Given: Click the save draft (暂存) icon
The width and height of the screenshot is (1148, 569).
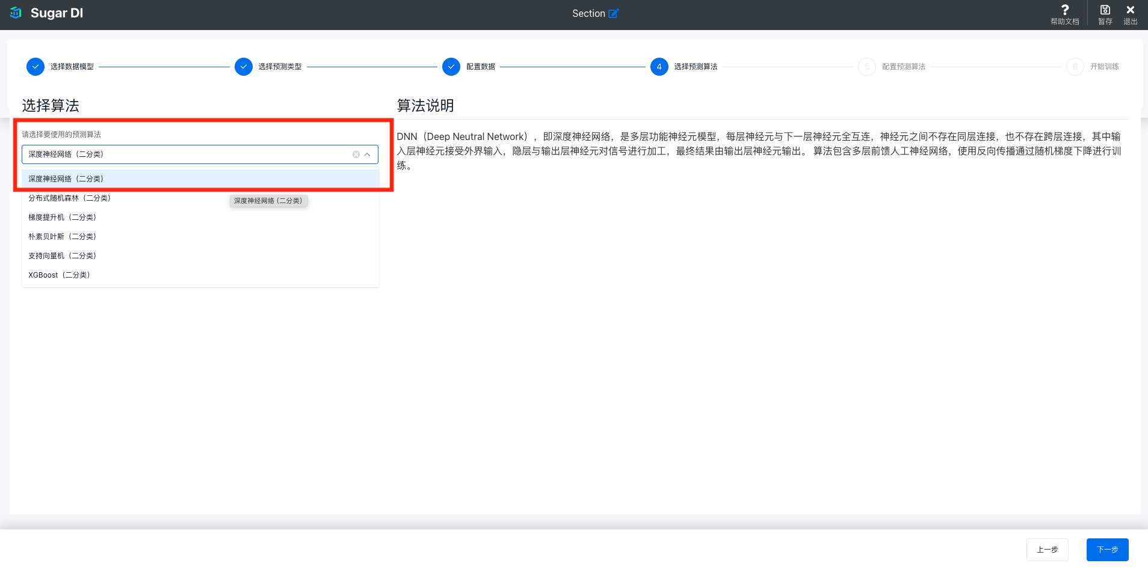Looking at the screenshot, I should [1105, 10].
